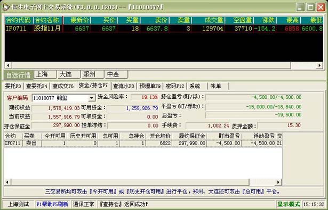Switch to the 上海 market tab
328x210 pixels.
pyautogui.click(x=45, y=74)
